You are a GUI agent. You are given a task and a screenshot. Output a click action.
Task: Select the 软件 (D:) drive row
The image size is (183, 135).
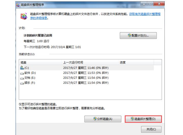[86, 73]
